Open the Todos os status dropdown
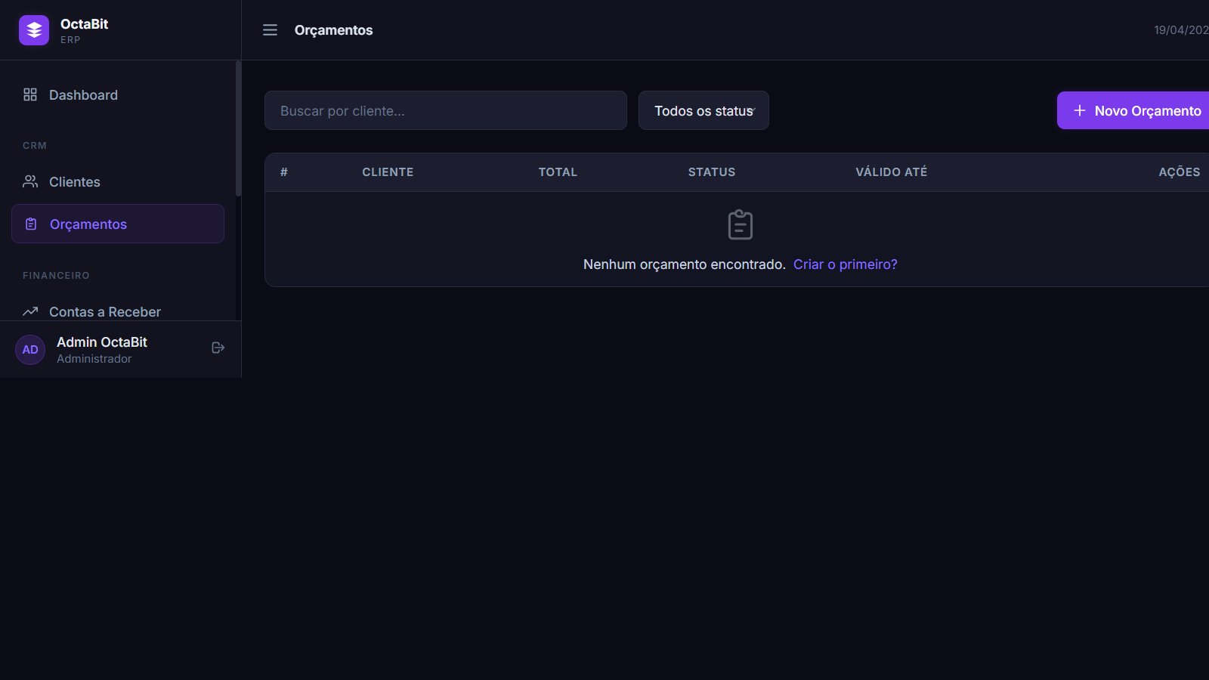1209x680 pixels. click(x=703, y=110)
